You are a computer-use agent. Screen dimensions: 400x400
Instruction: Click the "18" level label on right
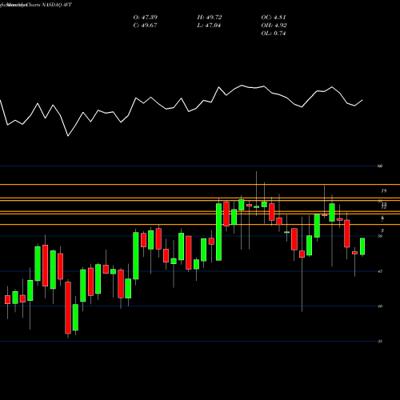point(384,191)
